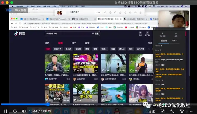Click the blue playback progress bar handle
The width and height of the screenshot is (197, 114).
click(48, 104)
